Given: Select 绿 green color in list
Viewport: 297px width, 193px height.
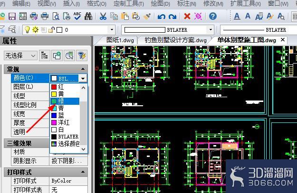Looking at the screenshot, I should click(65, 101).
